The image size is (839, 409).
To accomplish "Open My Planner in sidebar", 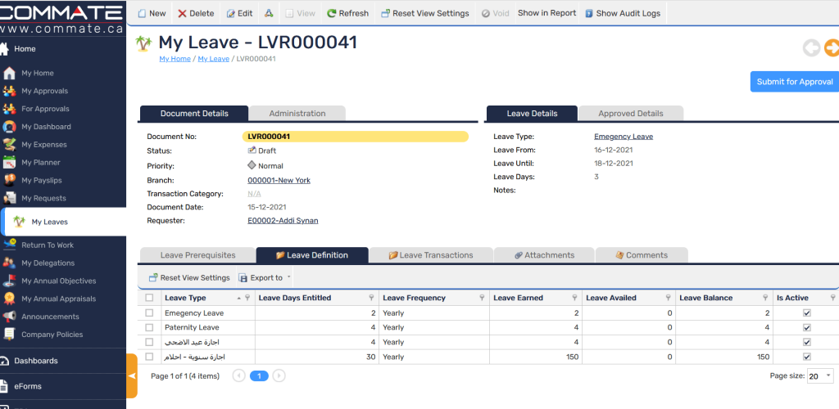I will point(41,162).
